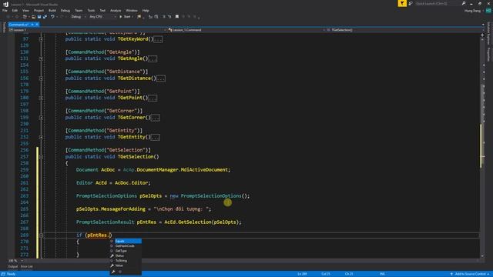Collapse the TGetSelection method

[41, 157]
